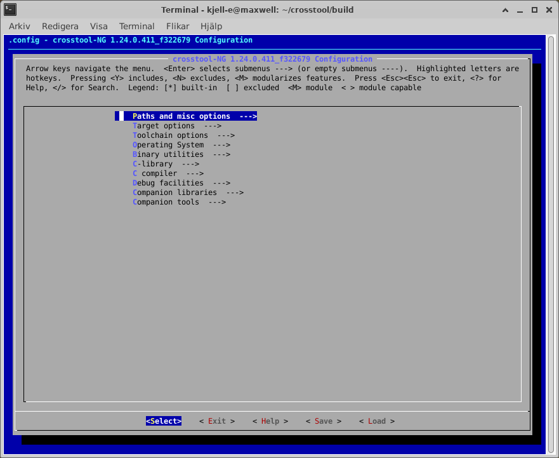Viewport: 559px width, 458px height.
Task: Click the Load button
Action: point(377,421)
